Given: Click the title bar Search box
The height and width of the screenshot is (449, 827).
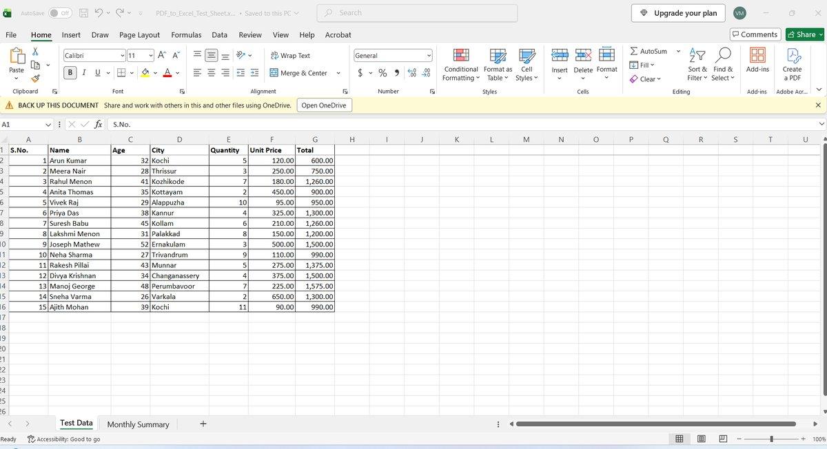Looking at the screenshot, I should pos(417,13).
